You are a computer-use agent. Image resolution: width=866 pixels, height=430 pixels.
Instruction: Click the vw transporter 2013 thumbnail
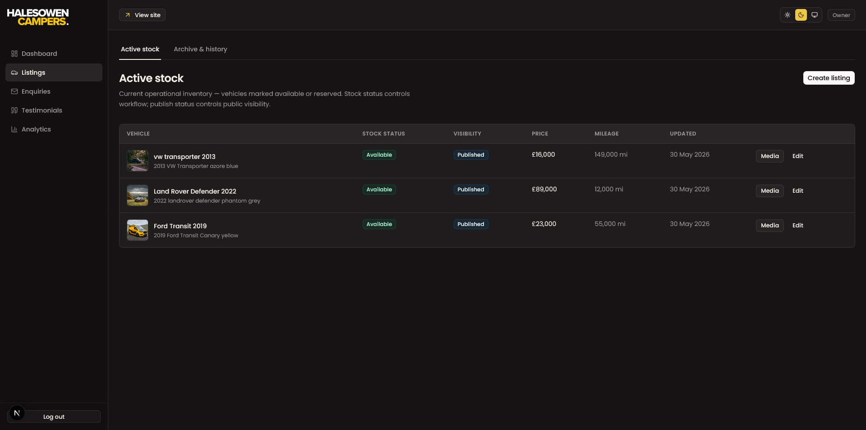click(138, 161)
